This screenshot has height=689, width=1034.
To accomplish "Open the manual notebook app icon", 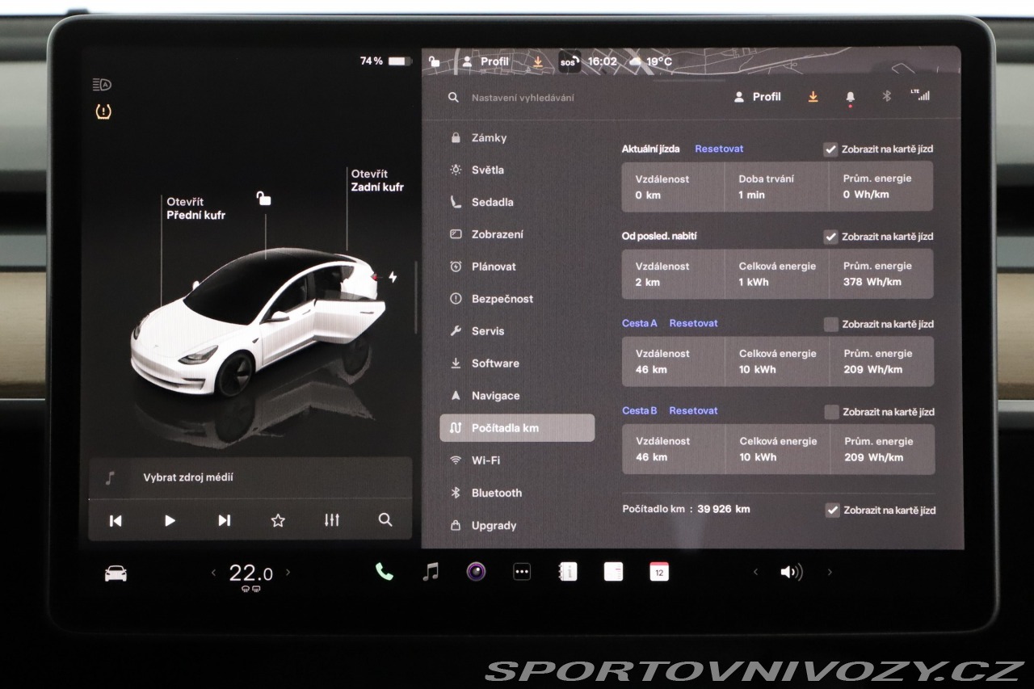I will coord(568,572).
